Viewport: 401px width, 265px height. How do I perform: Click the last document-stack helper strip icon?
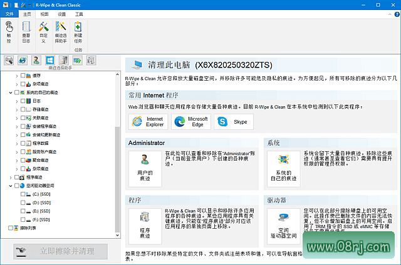(91, 61)
